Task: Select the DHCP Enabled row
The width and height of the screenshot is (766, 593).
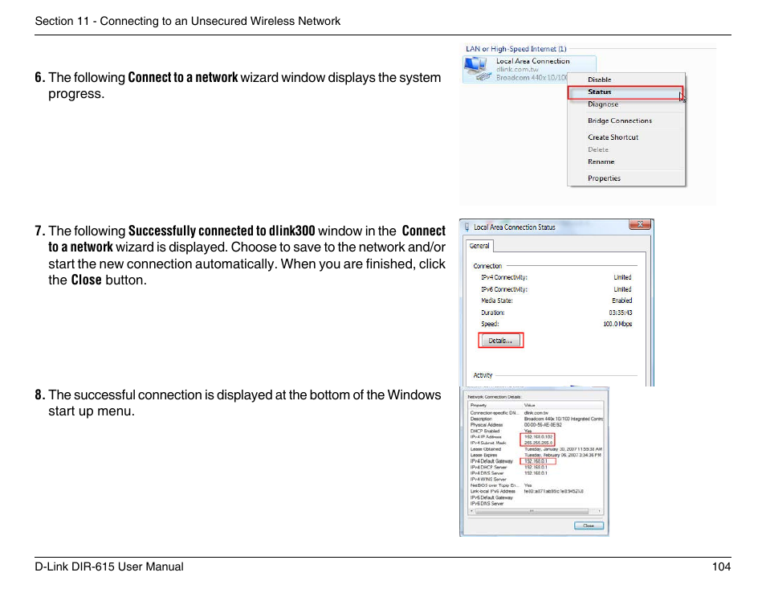Action: [x=536, y=431]
